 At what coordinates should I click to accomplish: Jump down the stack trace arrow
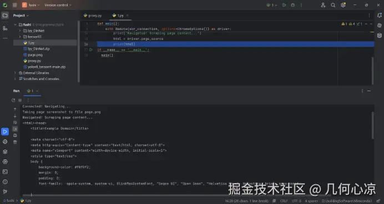[x=15, y=116]
